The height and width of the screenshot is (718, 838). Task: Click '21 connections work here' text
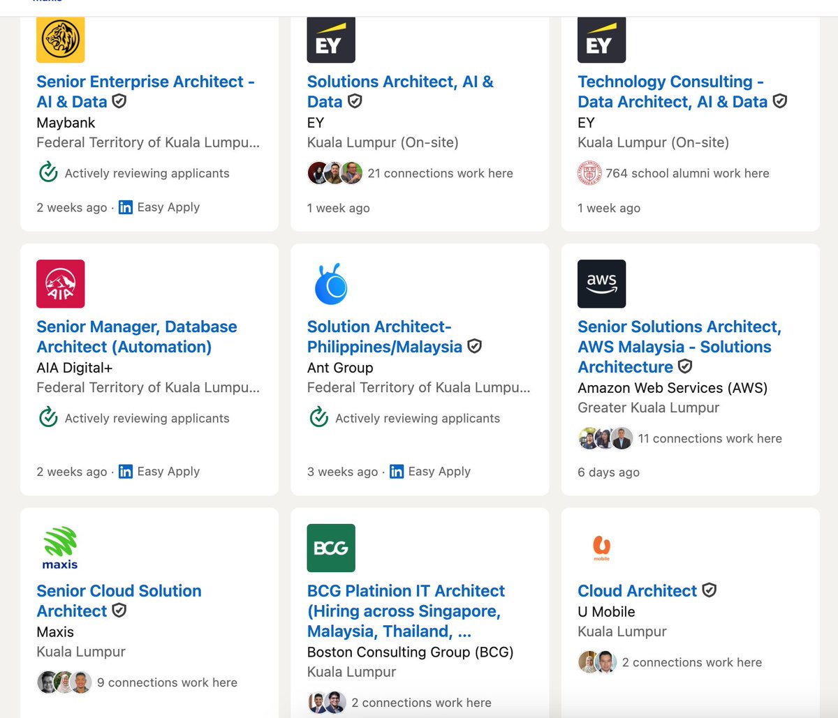(440, 173)
